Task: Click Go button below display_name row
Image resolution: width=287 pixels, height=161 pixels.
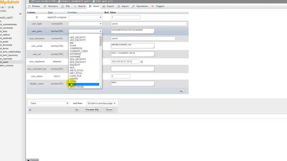Action: click(181, 91)
